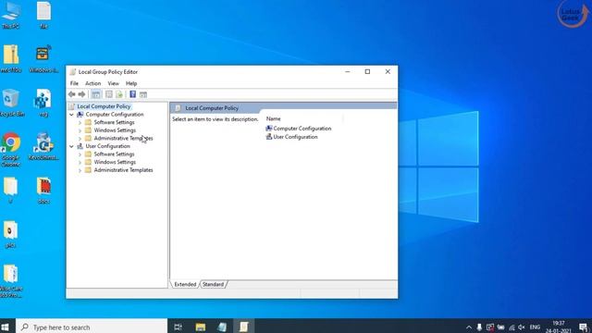Go back with the toolbar Back arrow
The image size is (592, 333).
72,94
